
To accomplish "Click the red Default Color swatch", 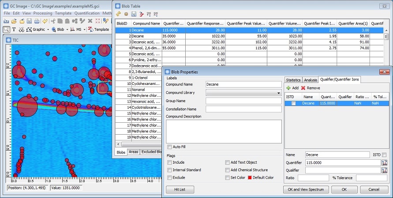I will pos(250,178).
